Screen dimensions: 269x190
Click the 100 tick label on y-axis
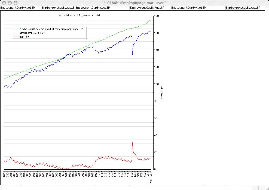157,84
